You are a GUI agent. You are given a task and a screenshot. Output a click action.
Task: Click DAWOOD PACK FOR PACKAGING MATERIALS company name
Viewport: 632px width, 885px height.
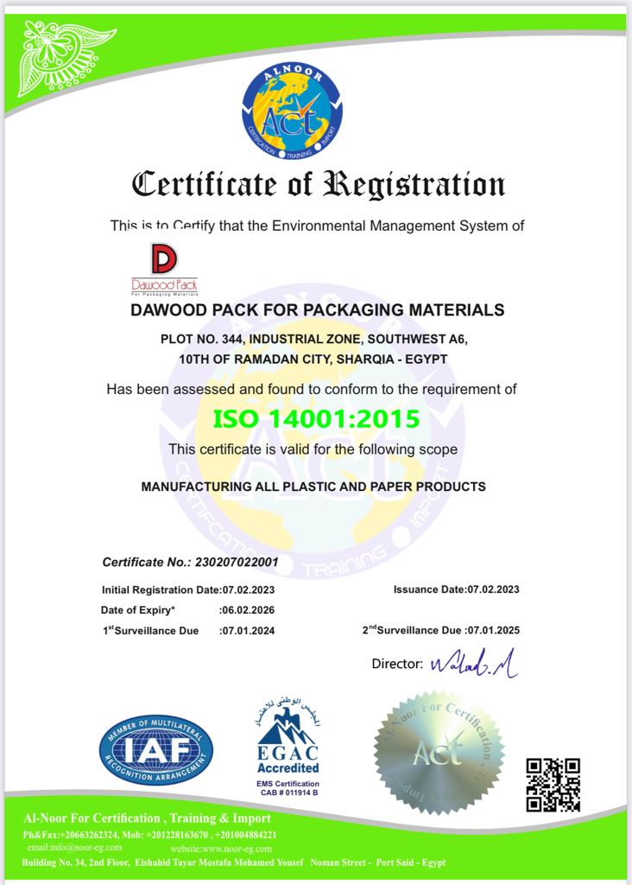[318, 310]
